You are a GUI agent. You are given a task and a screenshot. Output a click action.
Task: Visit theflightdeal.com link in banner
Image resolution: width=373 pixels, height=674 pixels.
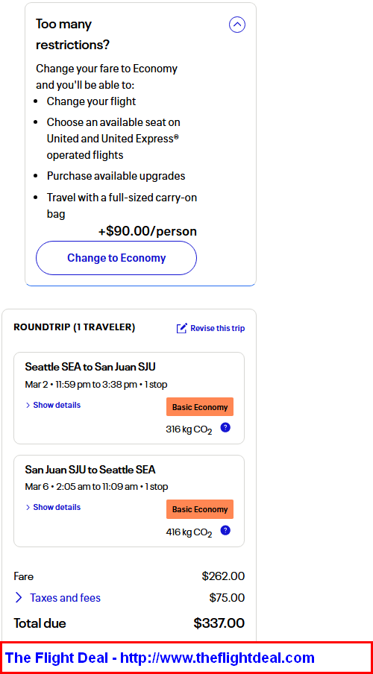click(x=217, y=658)
